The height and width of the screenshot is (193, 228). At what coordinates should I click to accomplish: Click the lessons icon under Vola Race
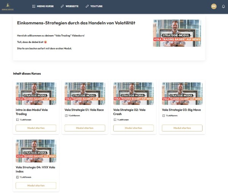[x=66, y=115]
